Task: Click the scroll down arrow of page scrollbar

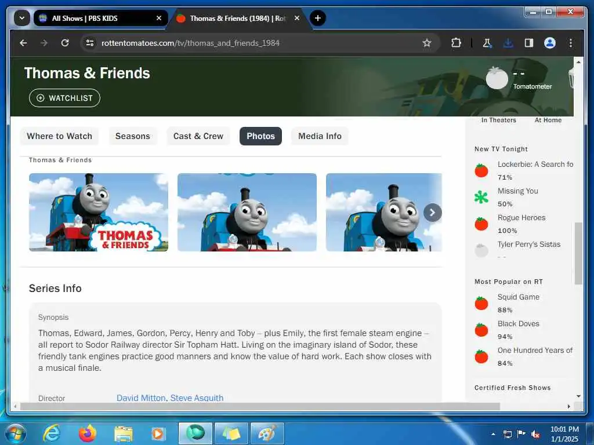Action: pos(578,396)
